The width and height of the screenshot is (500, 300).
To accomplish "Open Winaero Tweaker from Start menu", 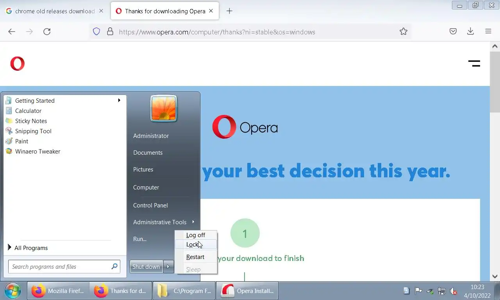I will coord(65,151).
